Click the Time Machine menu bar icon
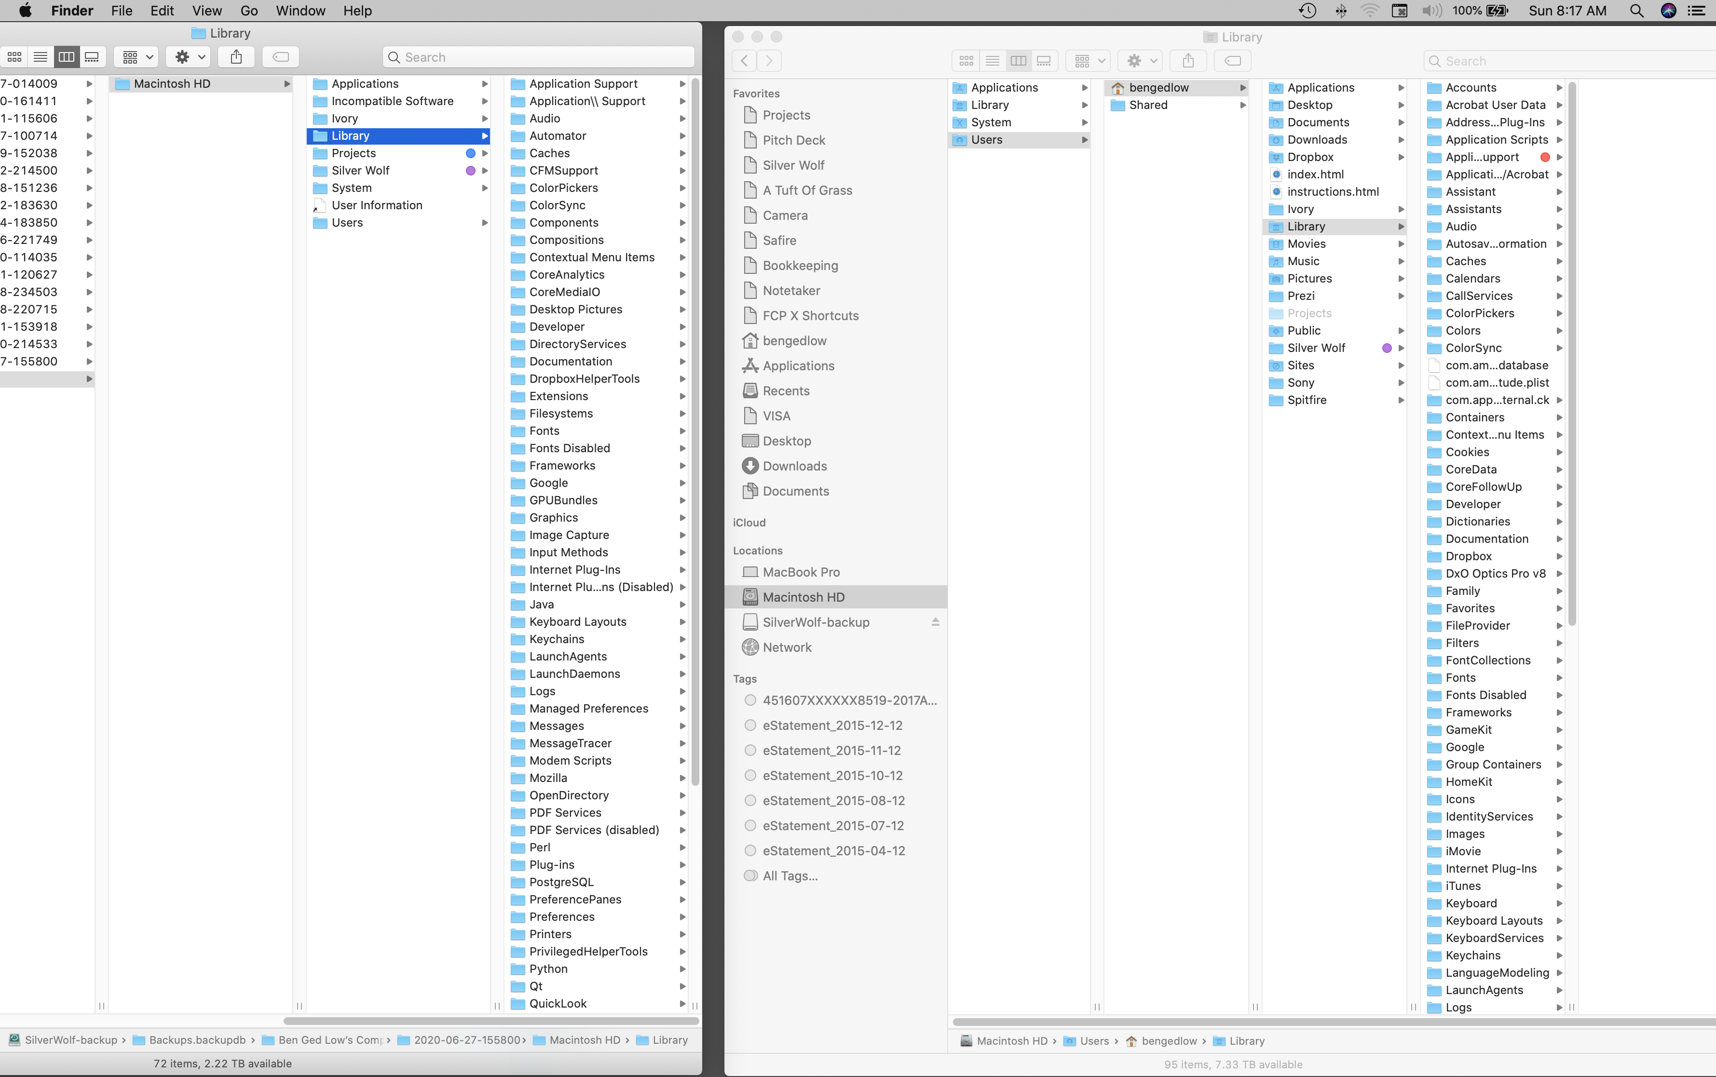The image size is (1716, 1077). 1307,11
